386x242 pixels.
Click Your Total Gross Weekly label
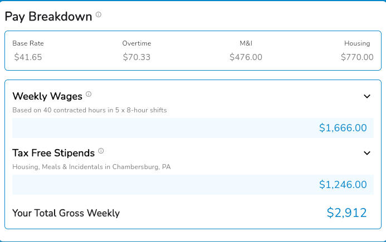click(66, 213)
